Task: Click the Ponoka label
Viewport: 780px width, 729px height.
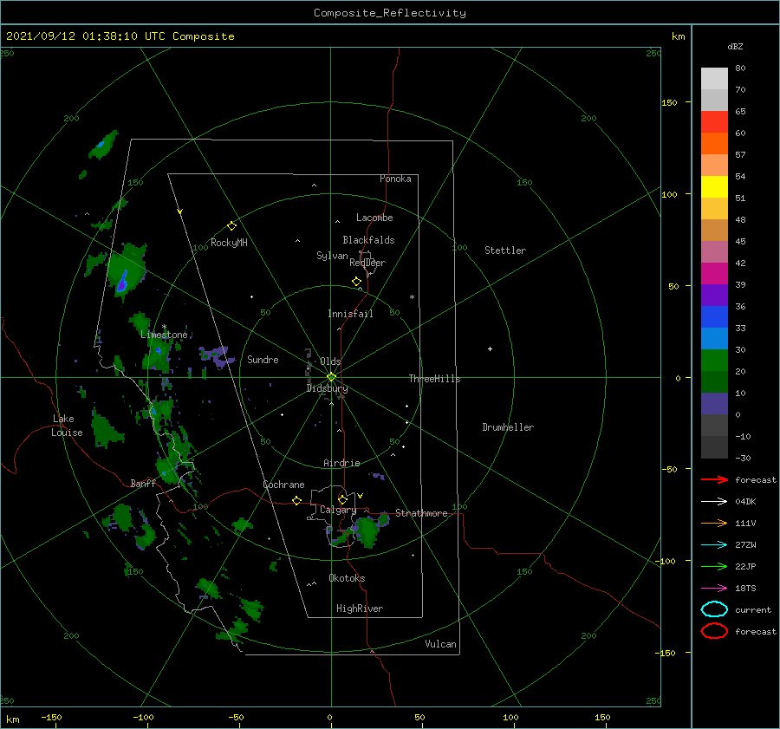Action: pos(395,179)
